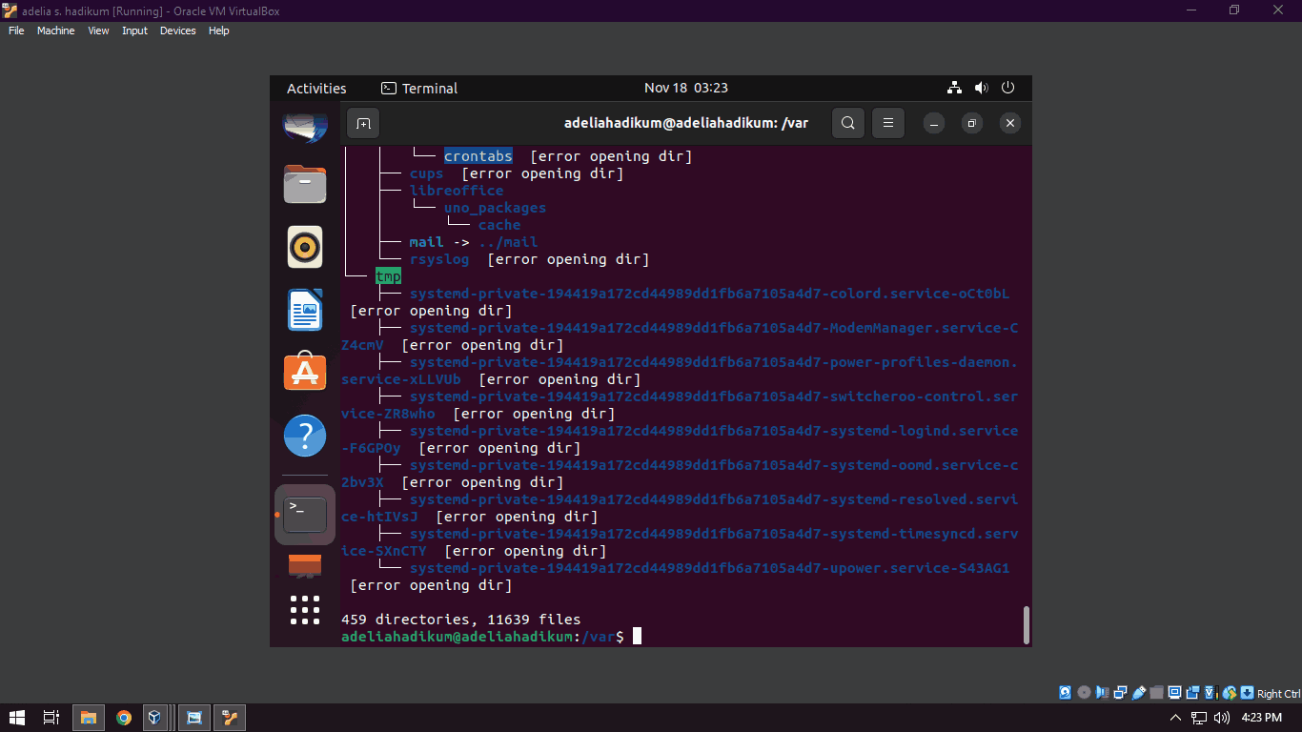Click the terminal scrollbar handle
The image size is (1302, 732).
[1026, 624]
